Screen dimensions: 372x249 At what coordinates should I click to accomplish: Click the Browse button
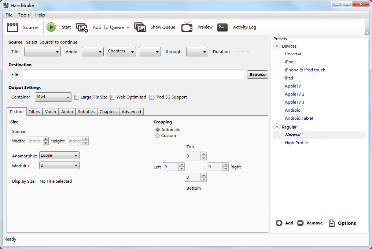coord(258,74)
